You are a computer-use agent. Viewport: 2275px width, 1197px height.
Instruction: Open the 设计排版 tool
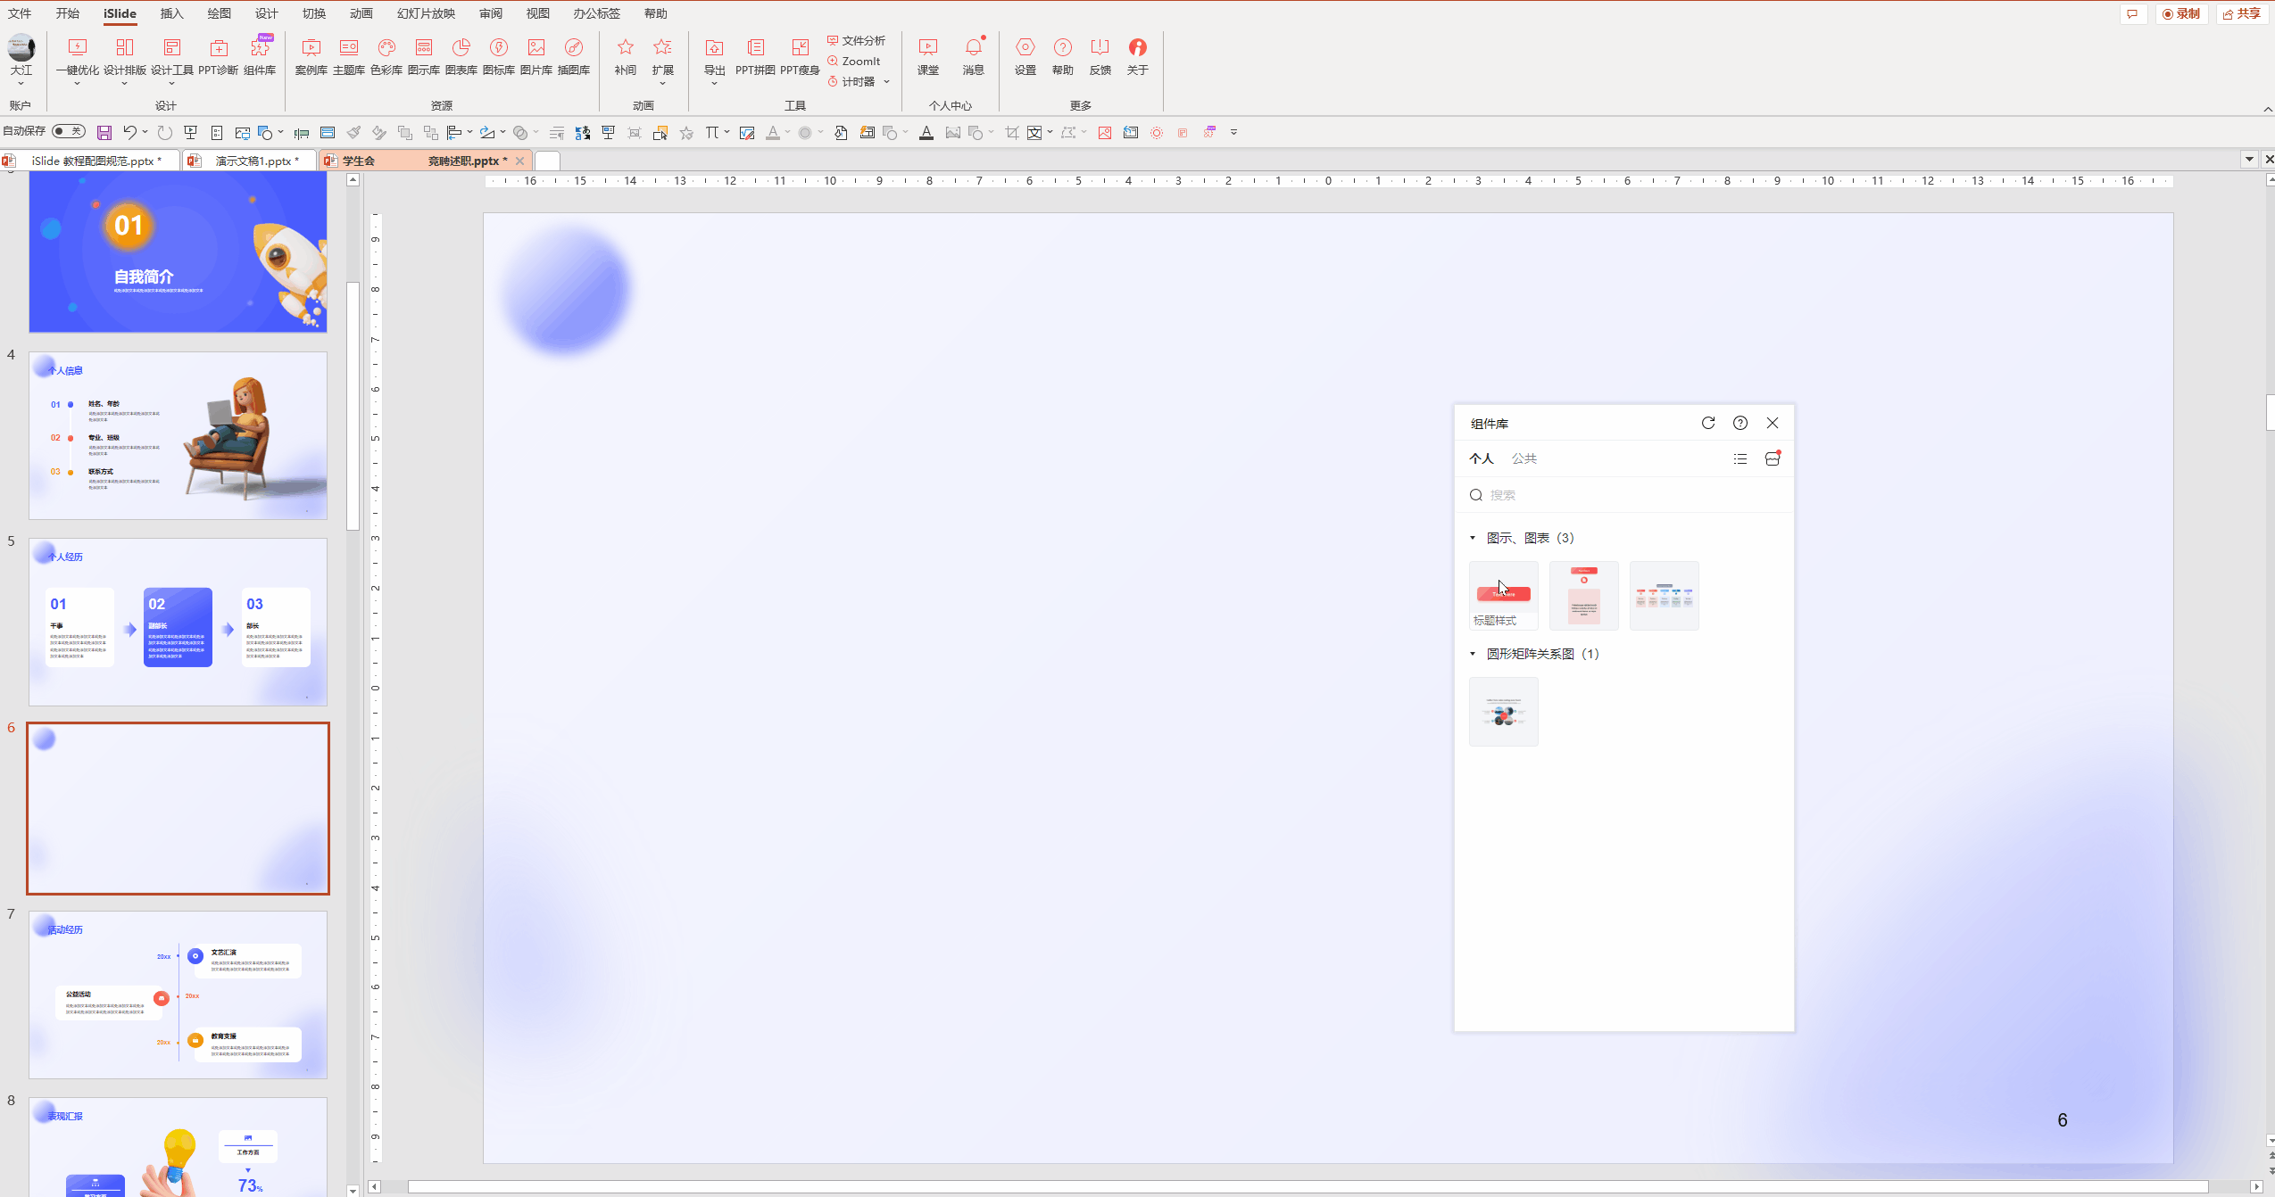click(125, 57)
